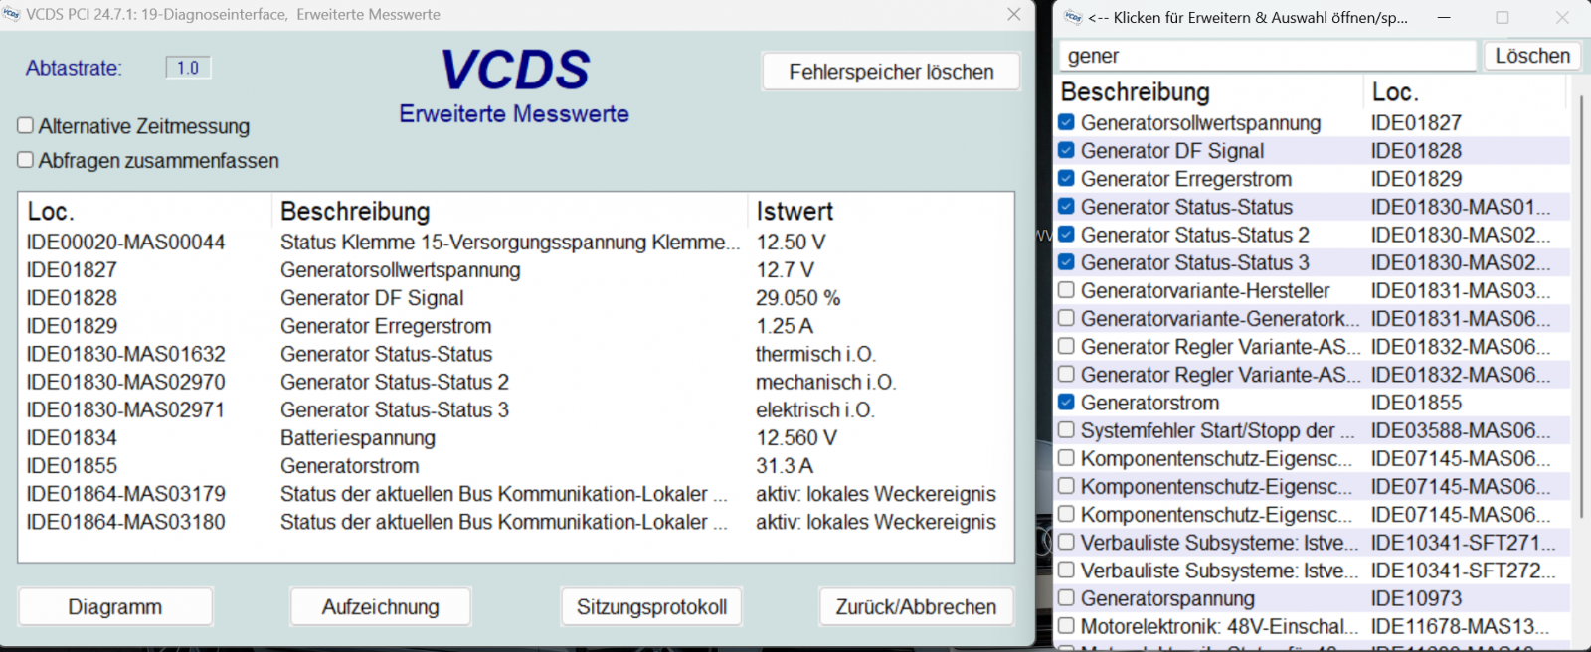The width and height of the screenshot is (1591, 652).
Task: Click Zurück/Abbrechen button
Action: pos(916,607)
